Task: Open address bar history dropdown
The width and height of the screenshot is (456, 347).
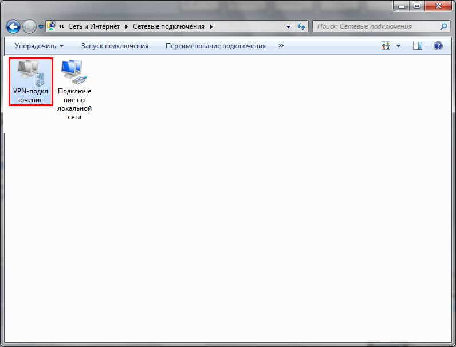Action: [x=288, y=27]
